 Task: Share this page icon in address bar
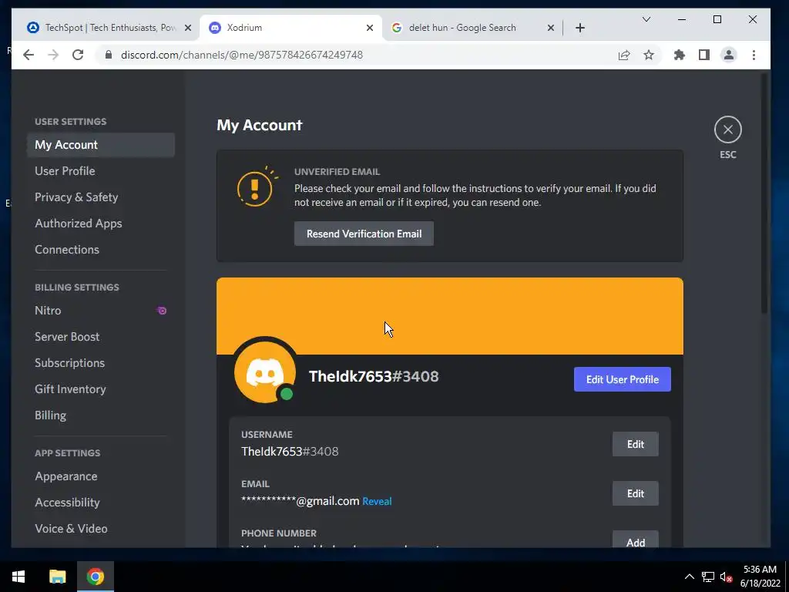tap(624, 55)
